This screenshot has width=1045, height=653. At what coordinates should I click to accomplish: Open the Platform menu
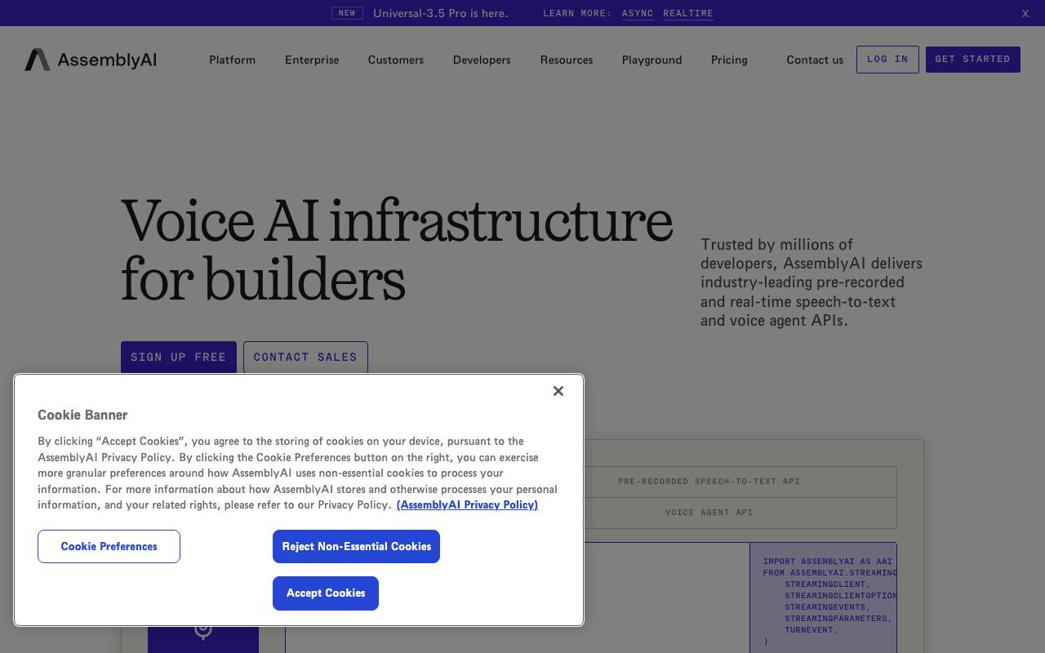coord(232,60)
